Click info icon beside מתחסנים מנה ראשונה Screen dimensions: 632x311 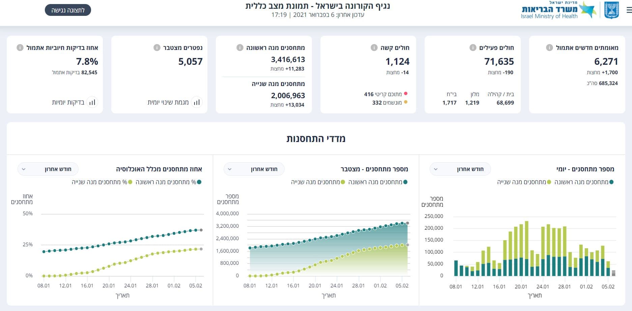[x=240, y=48]
